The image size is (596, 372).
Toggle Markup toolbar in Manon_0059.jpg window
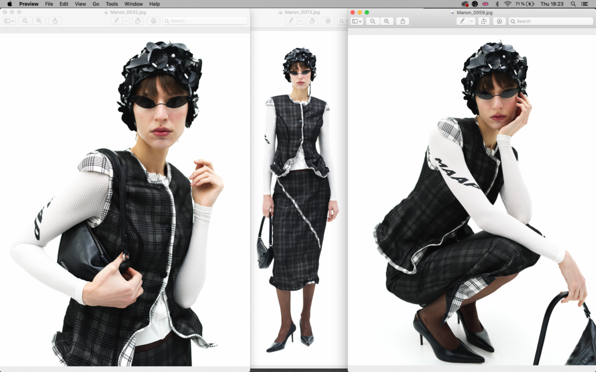tap(499, 21)
